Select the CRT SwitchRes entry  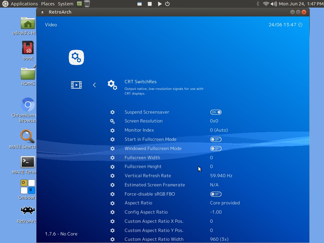click(x=140, y=82)
